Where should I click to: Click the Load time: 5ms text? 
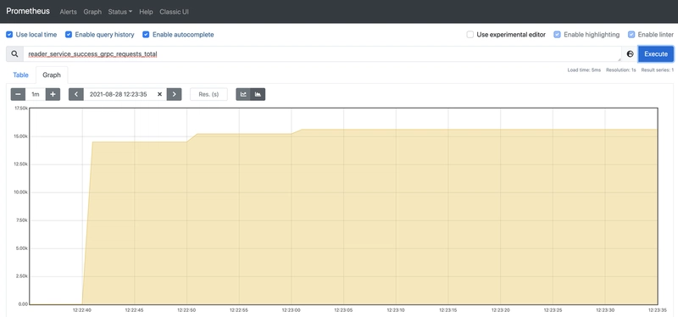pos(584,70)
